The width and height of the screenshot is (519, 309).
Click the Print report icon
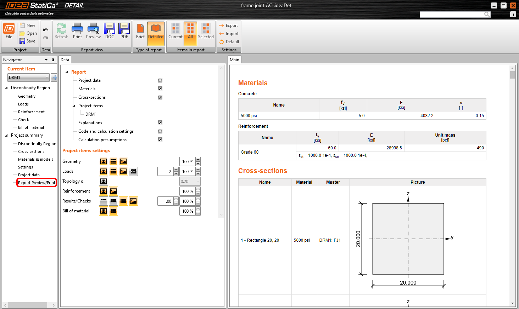tap(77, 31)
